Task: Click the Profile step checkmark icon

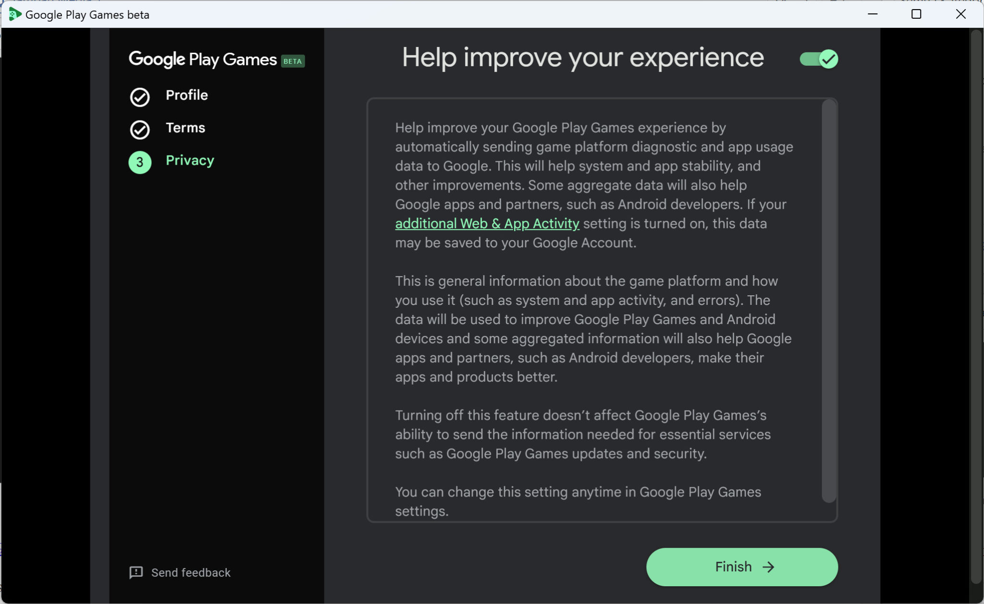Action: click(x=140, y=97)
